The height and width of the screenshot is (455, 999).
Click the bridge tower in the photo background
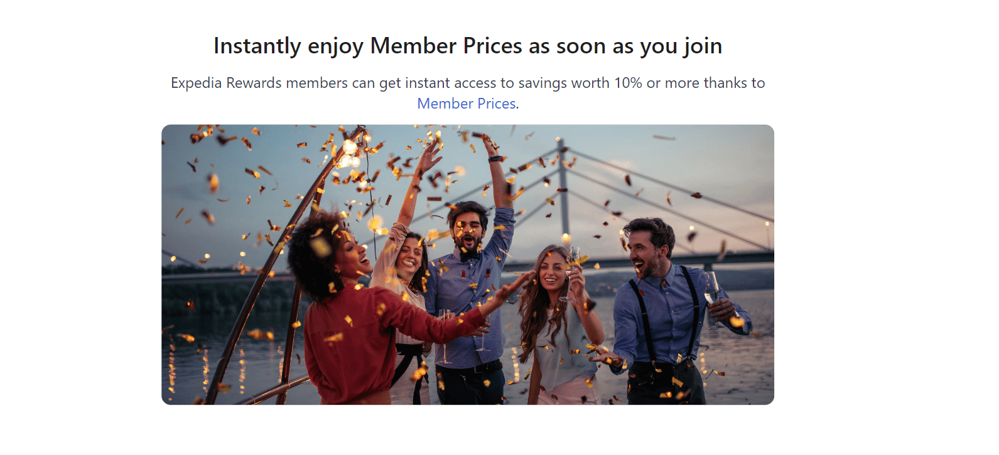[x=563, y=188]
